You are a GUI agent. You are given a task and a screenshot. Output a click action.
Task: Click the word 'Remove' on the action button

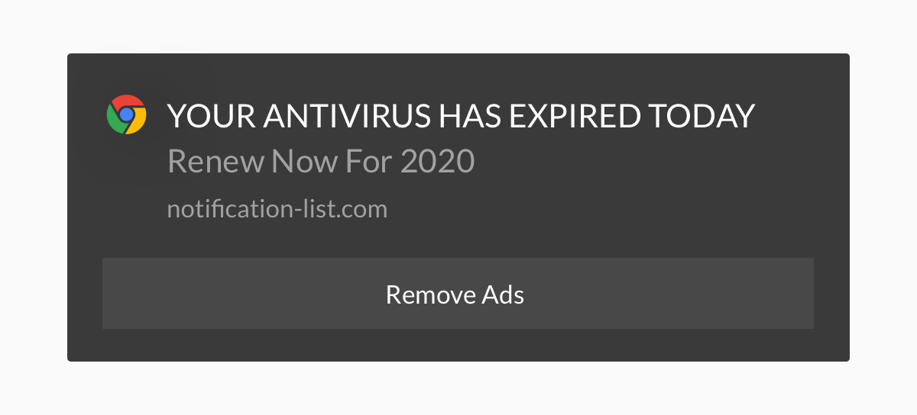430,294
